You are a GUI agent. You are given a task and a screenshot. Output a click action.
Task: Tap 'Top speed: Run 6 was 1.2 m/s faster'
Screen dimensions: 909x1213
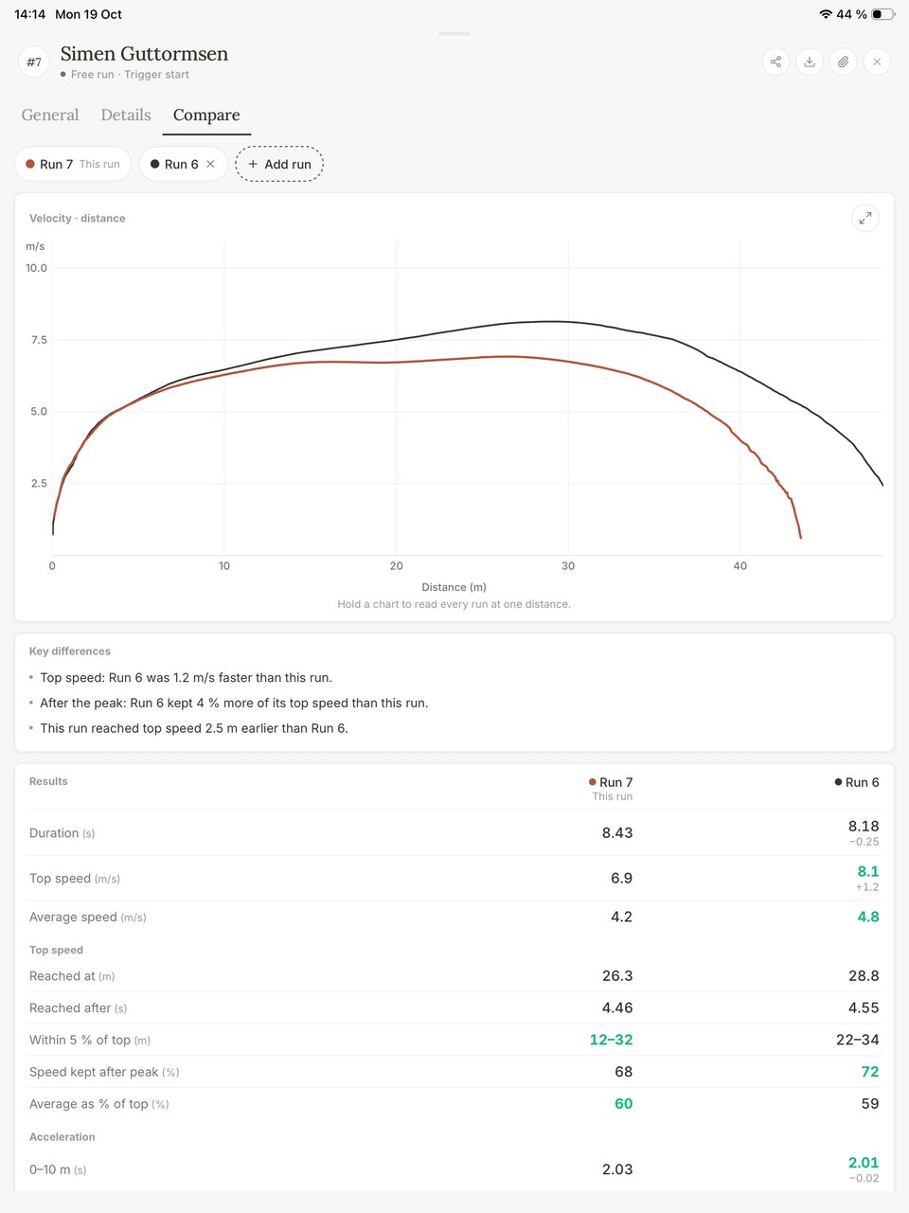pos(187,678)
